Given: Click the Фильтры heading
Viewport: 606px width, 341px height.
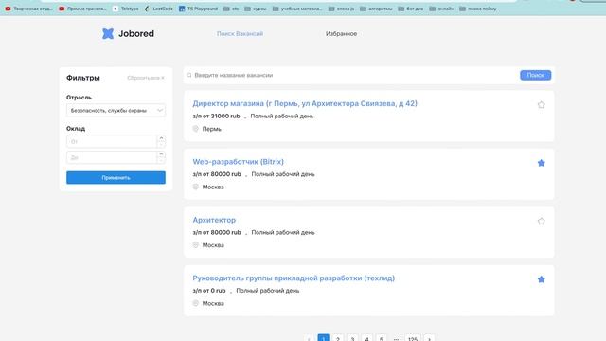Looking at the screenshot, I should 83,78.
